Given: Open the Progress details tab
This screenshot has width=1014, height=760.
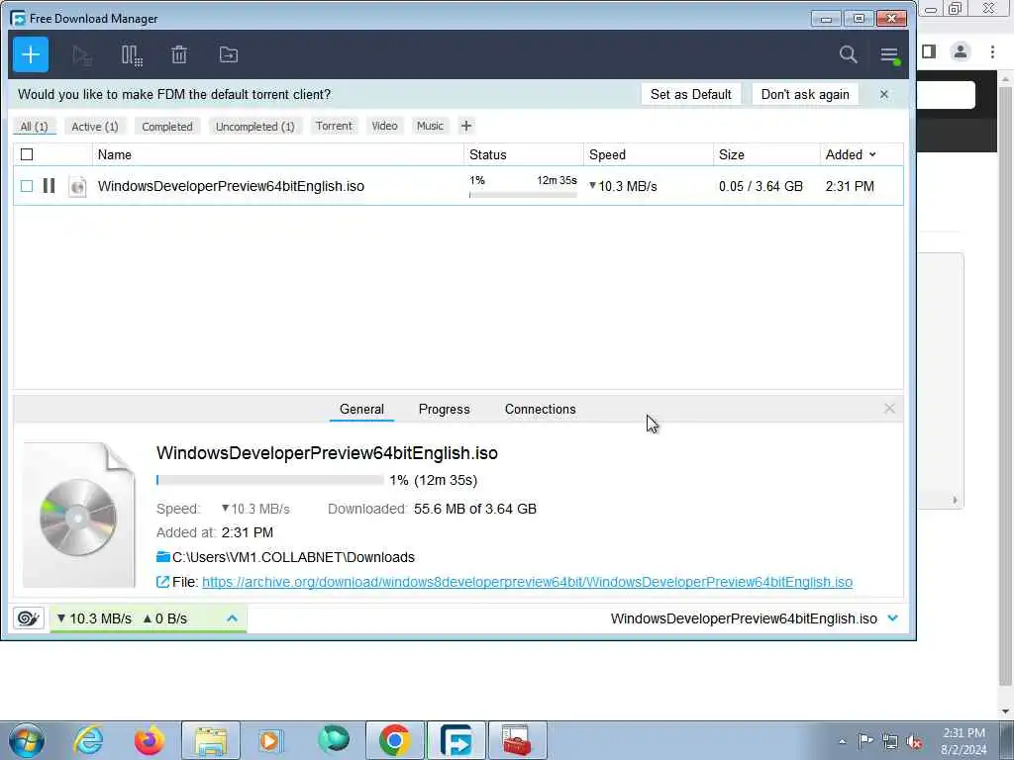Looking at the screenshot, I should (x=445, y=409).
